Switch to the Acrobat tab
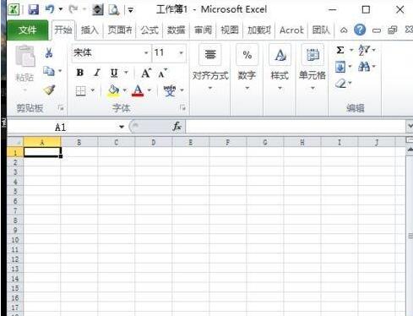Screen dimensions: 413x316 (291, 30)
